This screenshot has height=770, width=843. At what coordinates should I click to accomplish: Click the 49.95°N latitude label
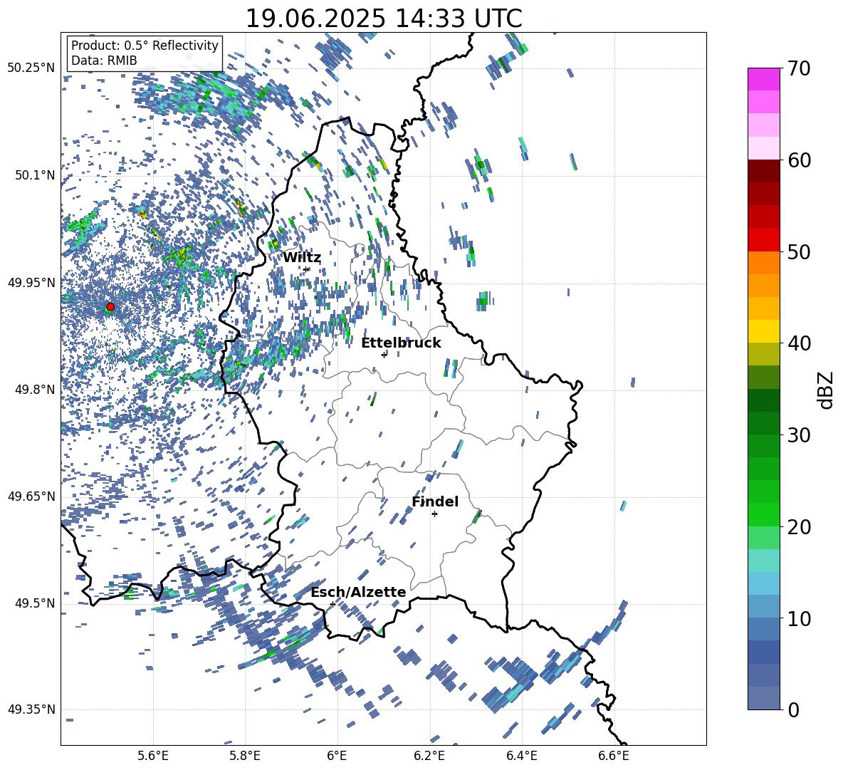31,282
